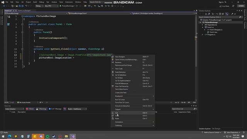Close the Form1.cs tab
This screenshot has height=139, width=247.
point(16,10)
